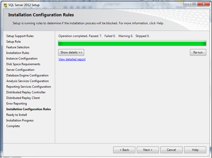Proceed with the Next button

tap(148, 150)
